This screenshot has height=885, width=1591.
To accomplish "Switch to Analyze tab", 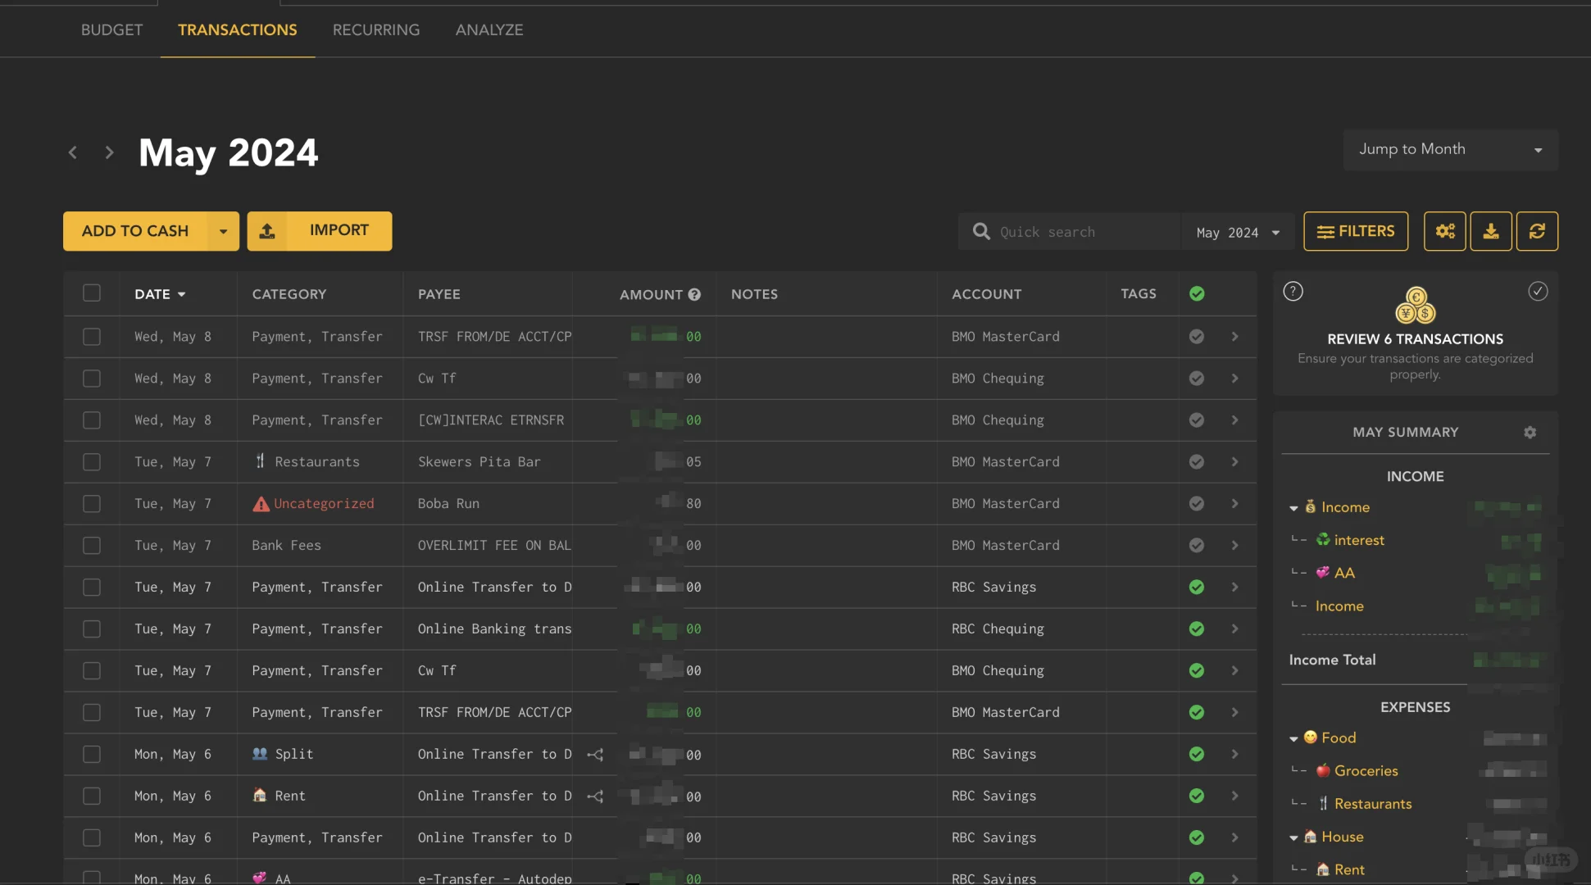I will [x=489, y=29].
